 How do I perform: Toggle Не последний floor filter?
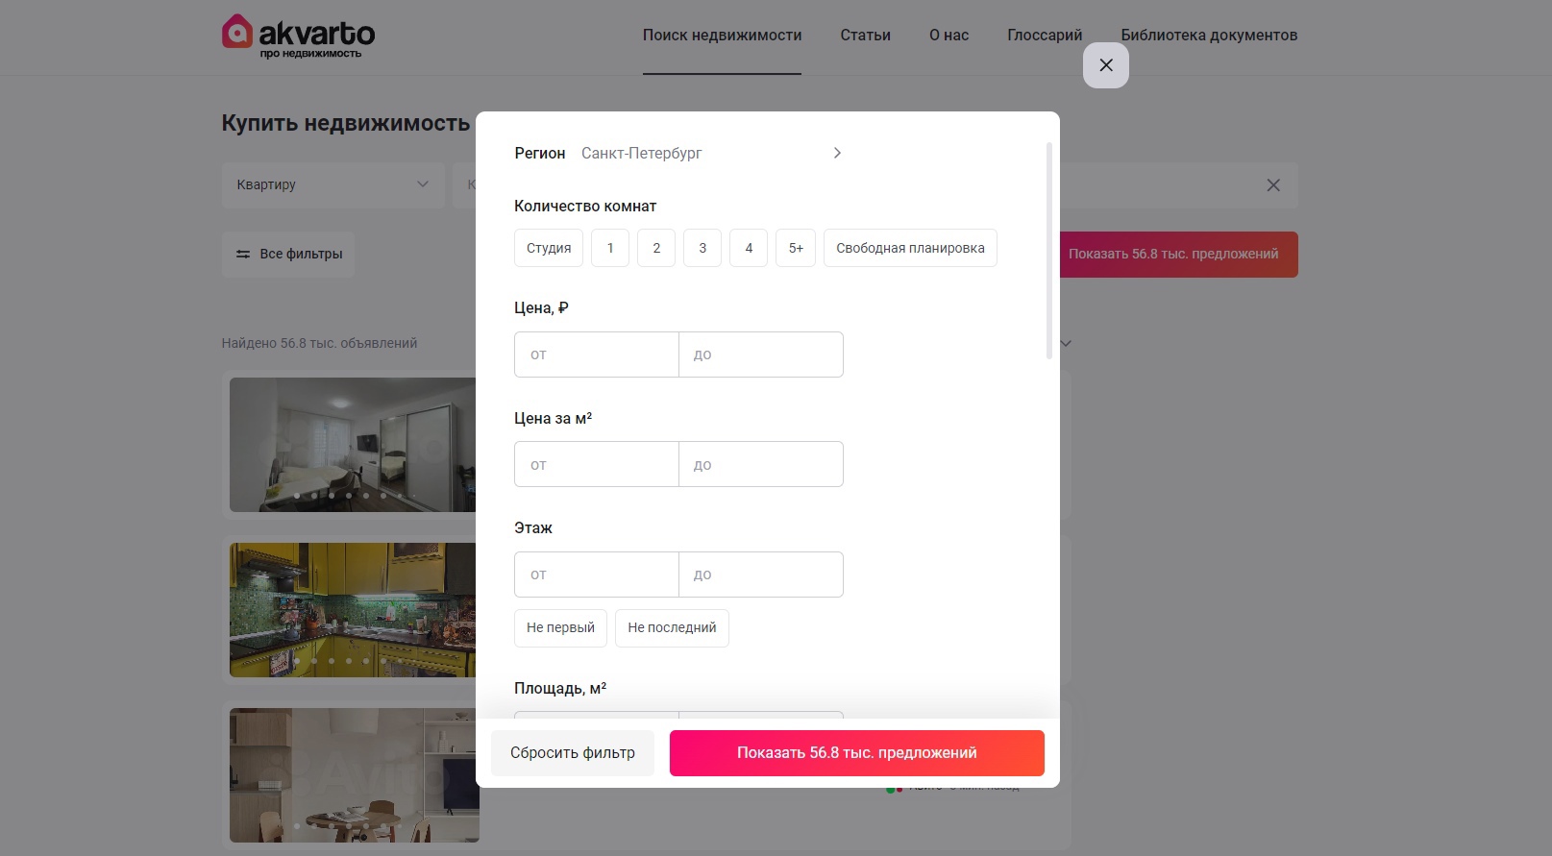click(x=672, y=628)
